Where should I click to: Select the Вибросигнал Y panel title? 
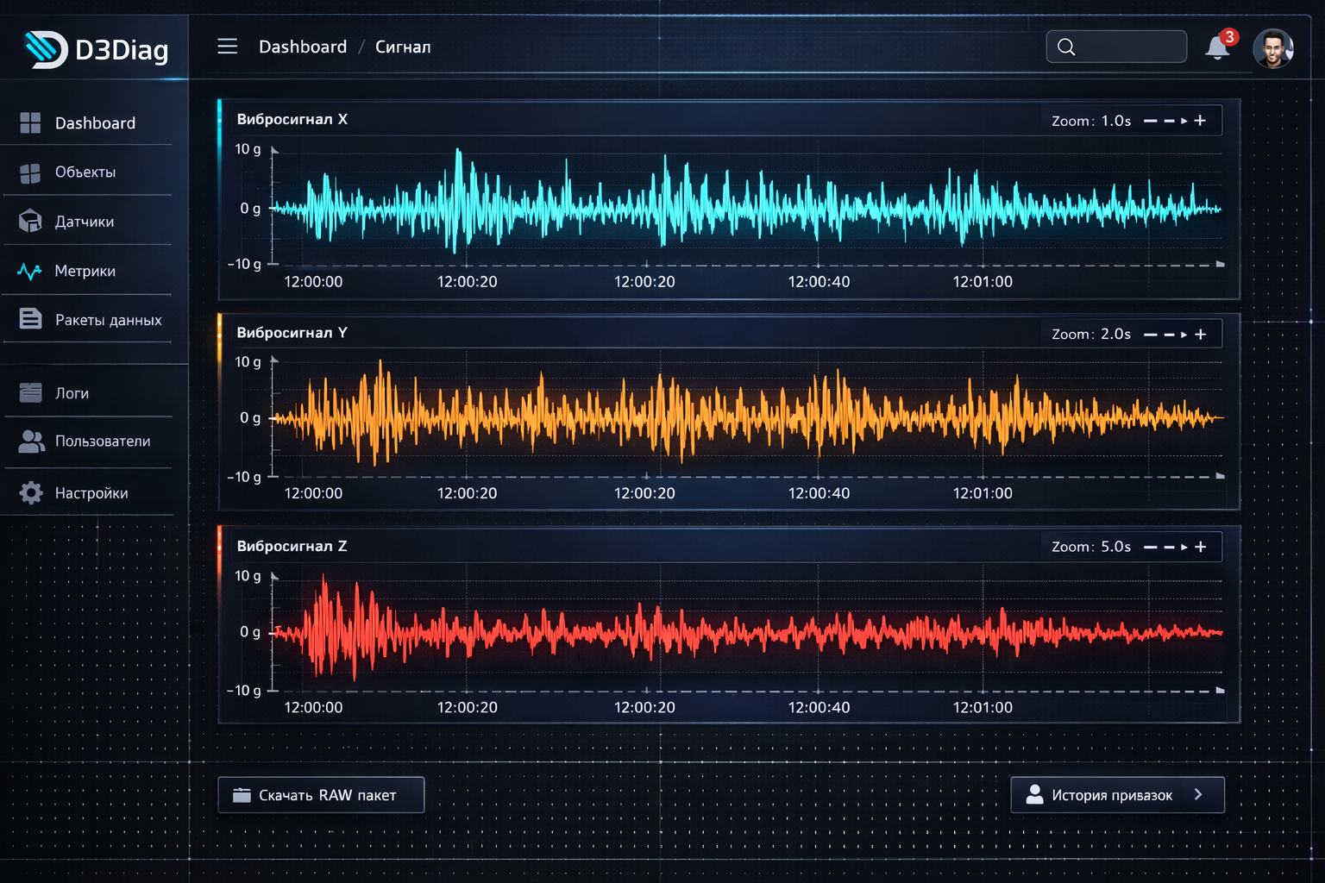pos(292,333)
